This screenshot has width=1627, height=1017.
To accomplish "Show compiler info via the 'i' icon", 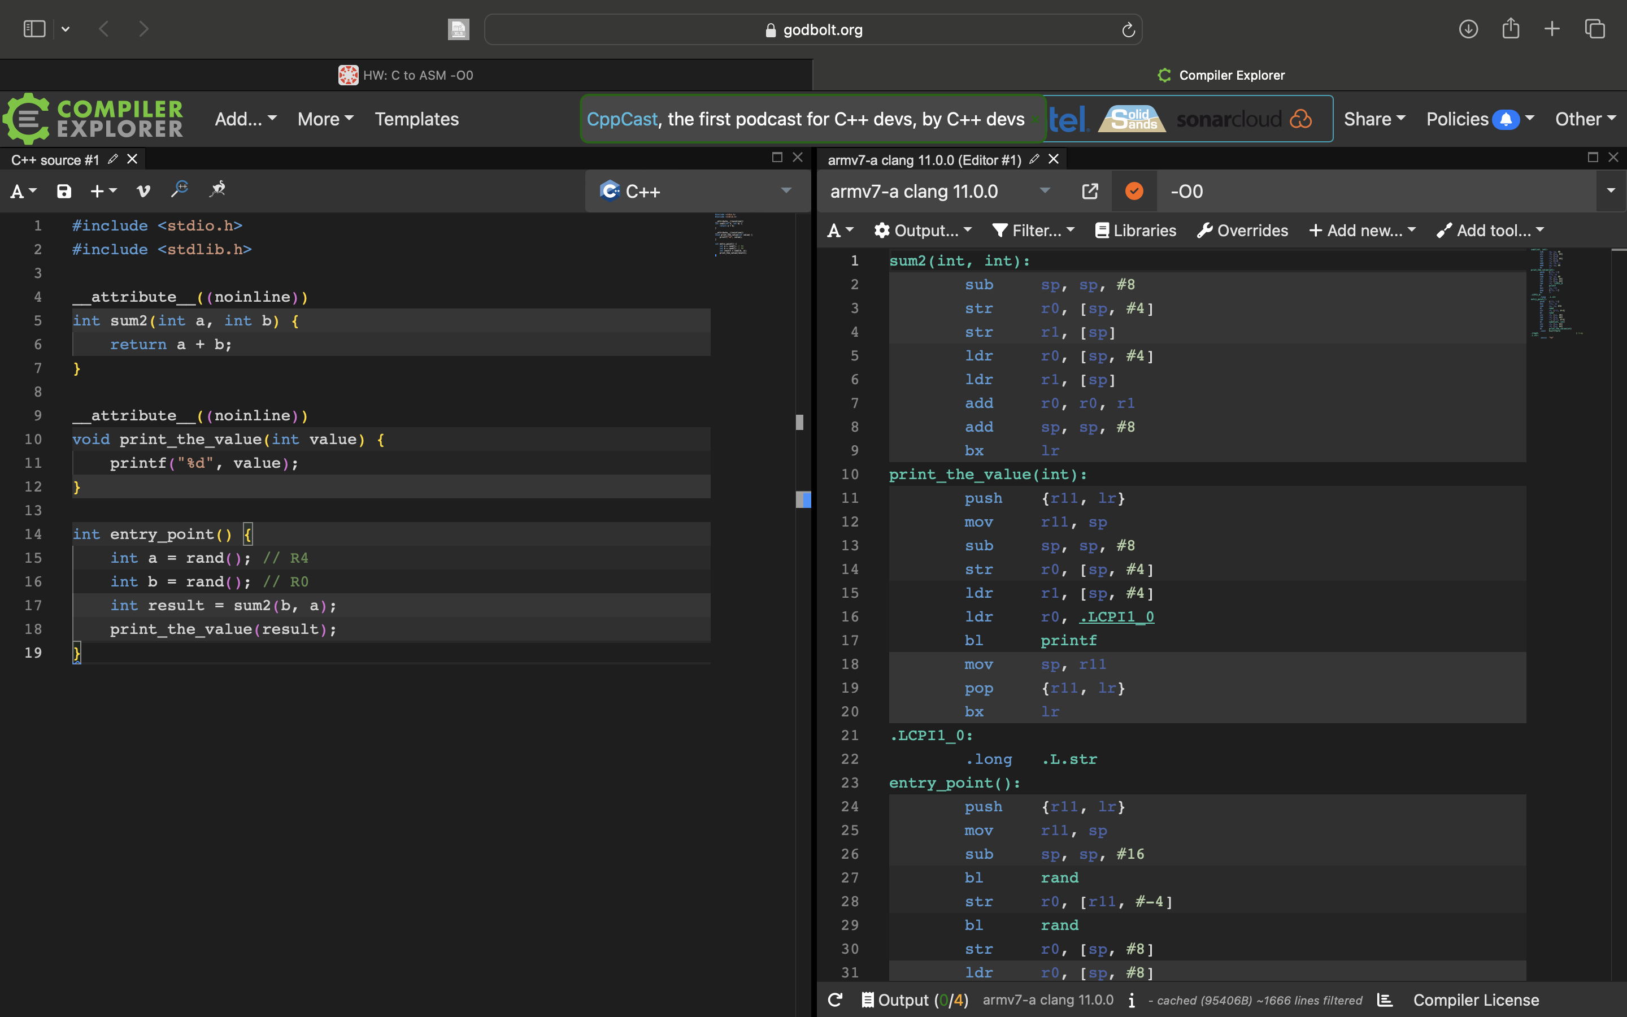I will 1132,1000.
